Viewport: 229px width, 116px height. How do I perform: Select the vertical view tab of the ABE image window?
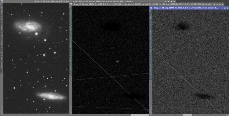click(2, 39)
